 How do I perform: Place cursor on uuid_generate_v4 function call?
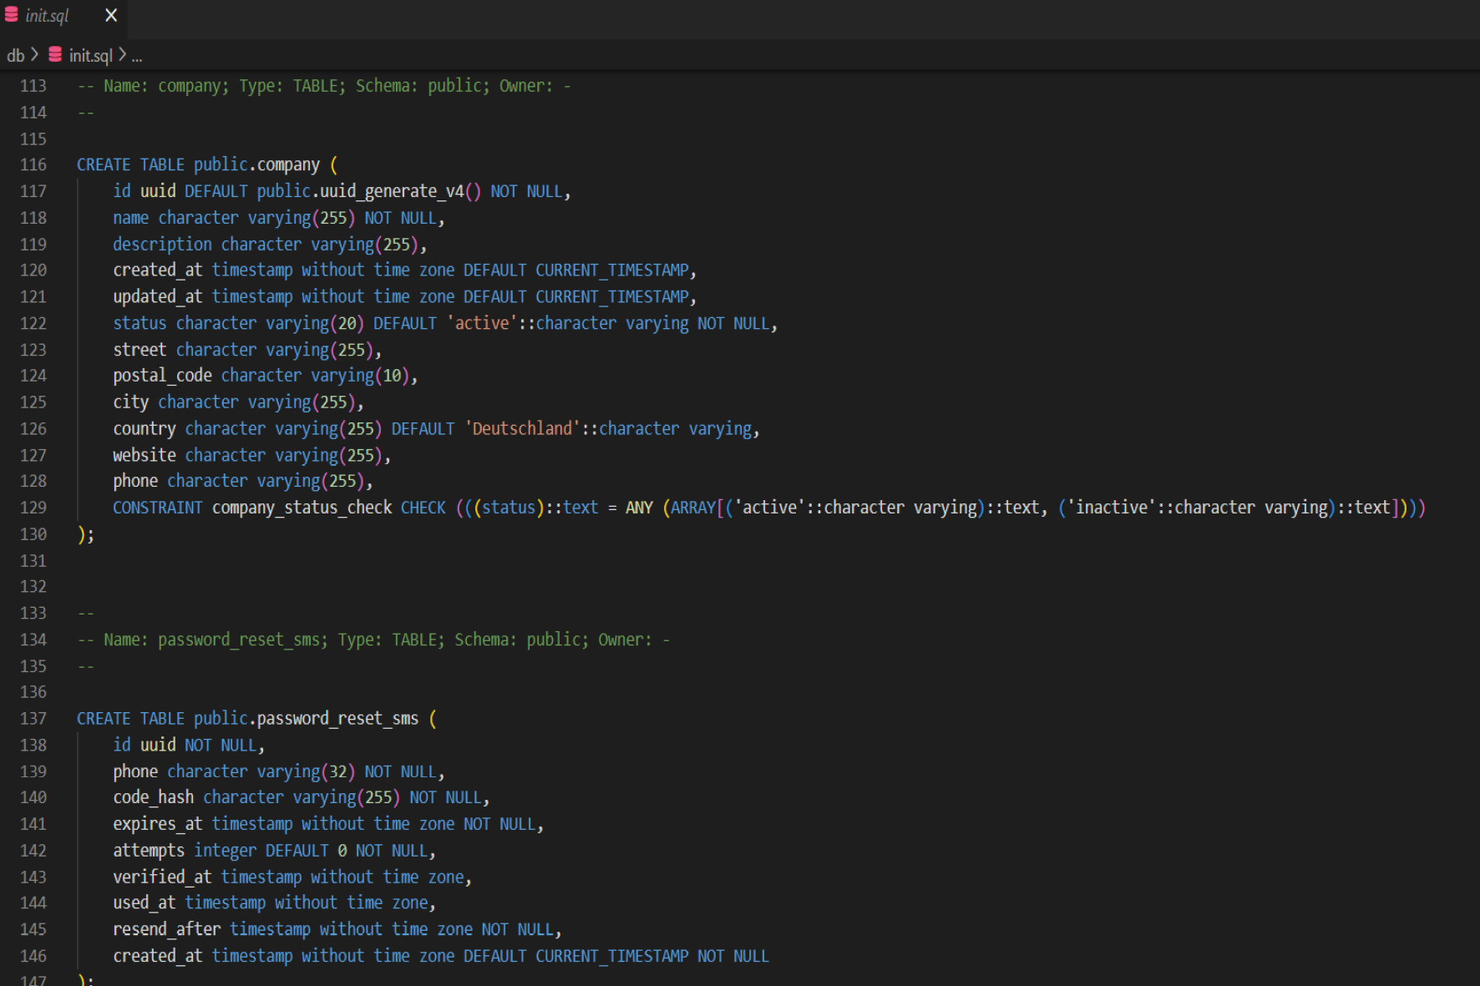pos(392,191)
